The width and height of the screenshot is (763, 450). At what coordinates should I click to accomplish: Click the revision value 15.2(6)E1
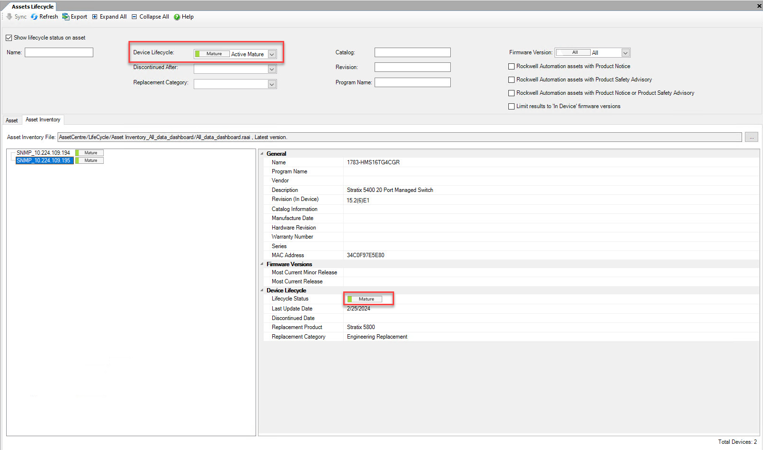[358, 200]
